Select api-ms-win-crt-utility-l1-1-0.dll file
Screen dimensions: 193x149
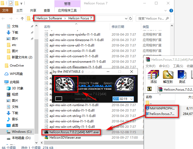[x=72, y=127]
